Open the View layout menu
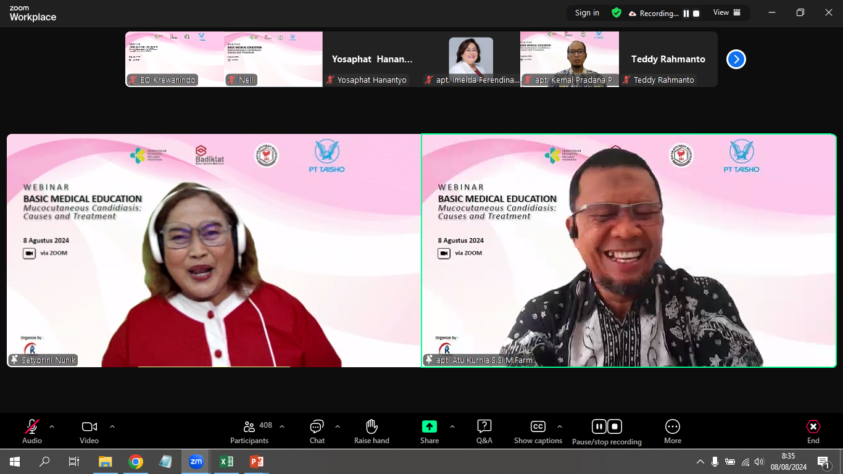The height and width of the screenshot is (474, 843). pos(727,13)
